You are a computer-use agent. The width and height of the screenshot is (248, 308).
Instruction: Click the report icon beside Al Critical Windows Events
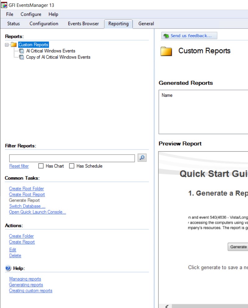click(x=21, y=51)
